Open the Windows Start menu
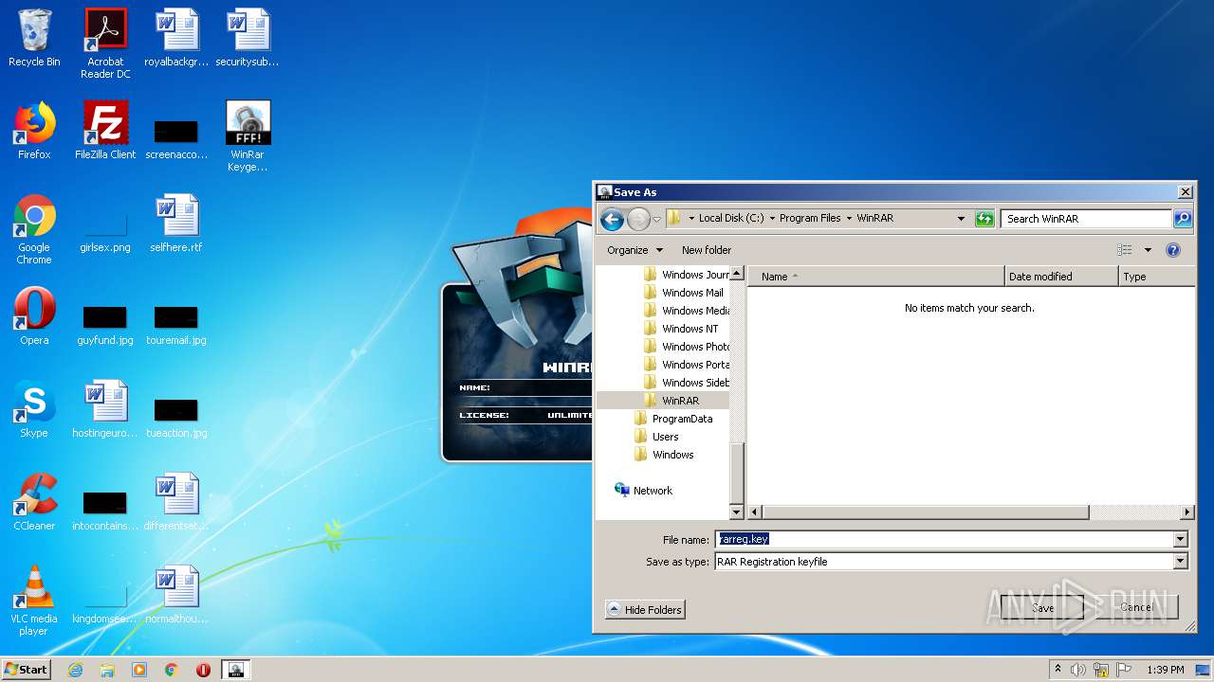 coord(27,670)
